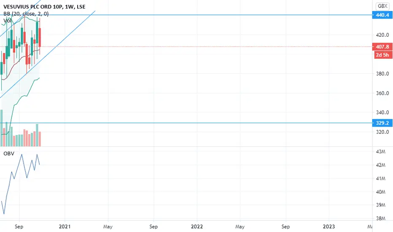Viewport: 393px width, 232px height.
Task: Click the 360.0 price scale label
Action: (382, 93)
